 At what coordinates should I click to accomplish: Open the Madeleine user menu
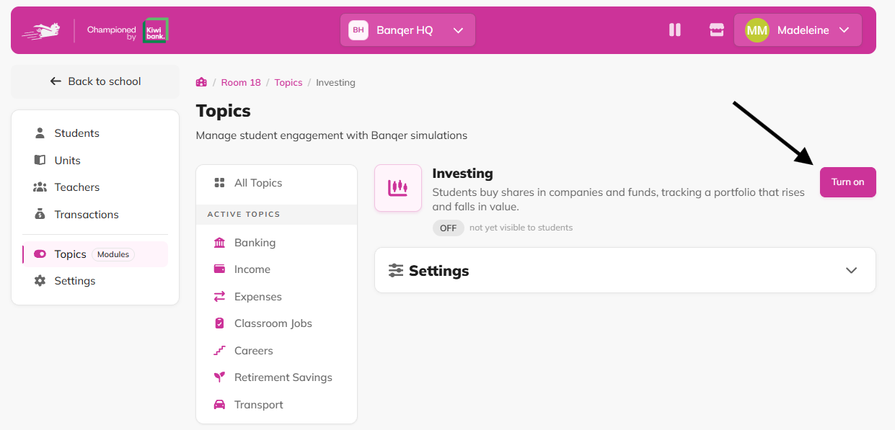(798, 30)
